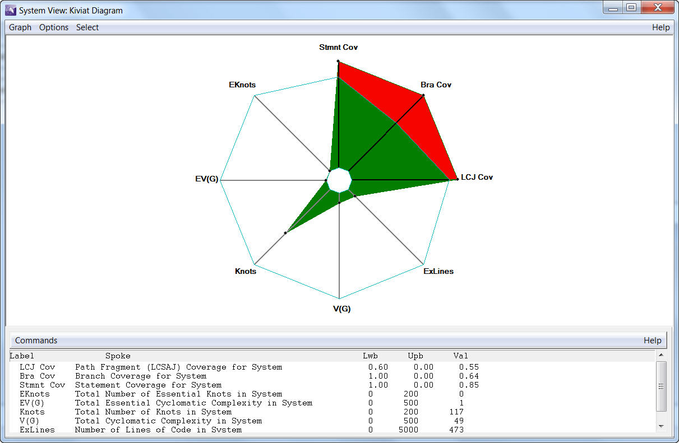
Task: Click the white octagon at the chart center
Action: (x=339, y=180)
